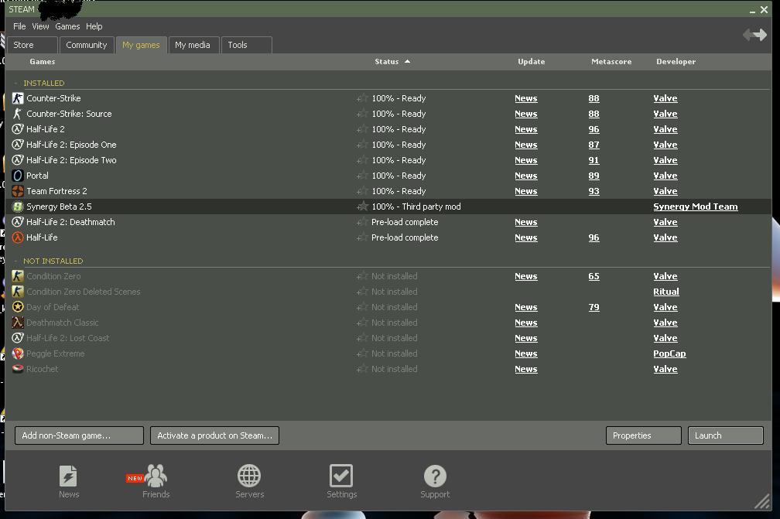Screen dimensions: 780x519
Task: Toggle favorite star for Synergy Beta 2.5
Action: coord(363,206)
